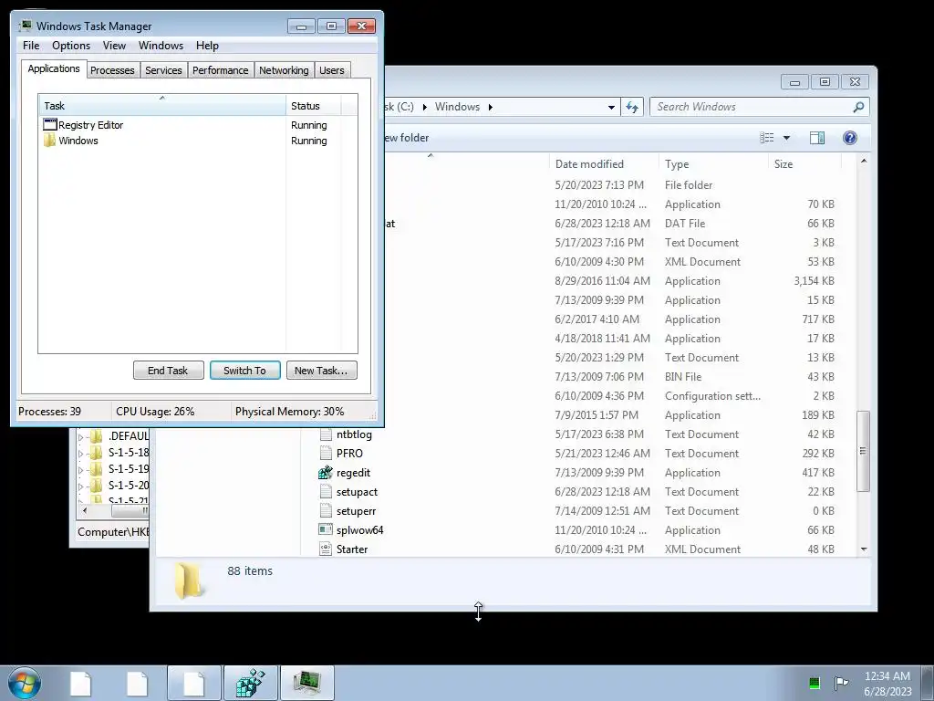This screenshot has width=934, height=701.
Task: Click the Task Manager taskbar icon
Action: (307, 683)
